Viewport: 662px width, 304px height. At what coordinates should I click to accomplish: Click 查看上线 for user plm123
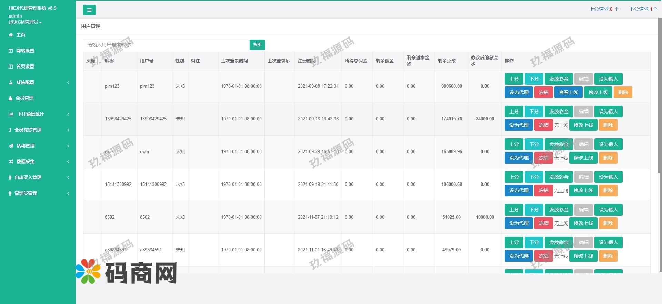coord(569,92)
